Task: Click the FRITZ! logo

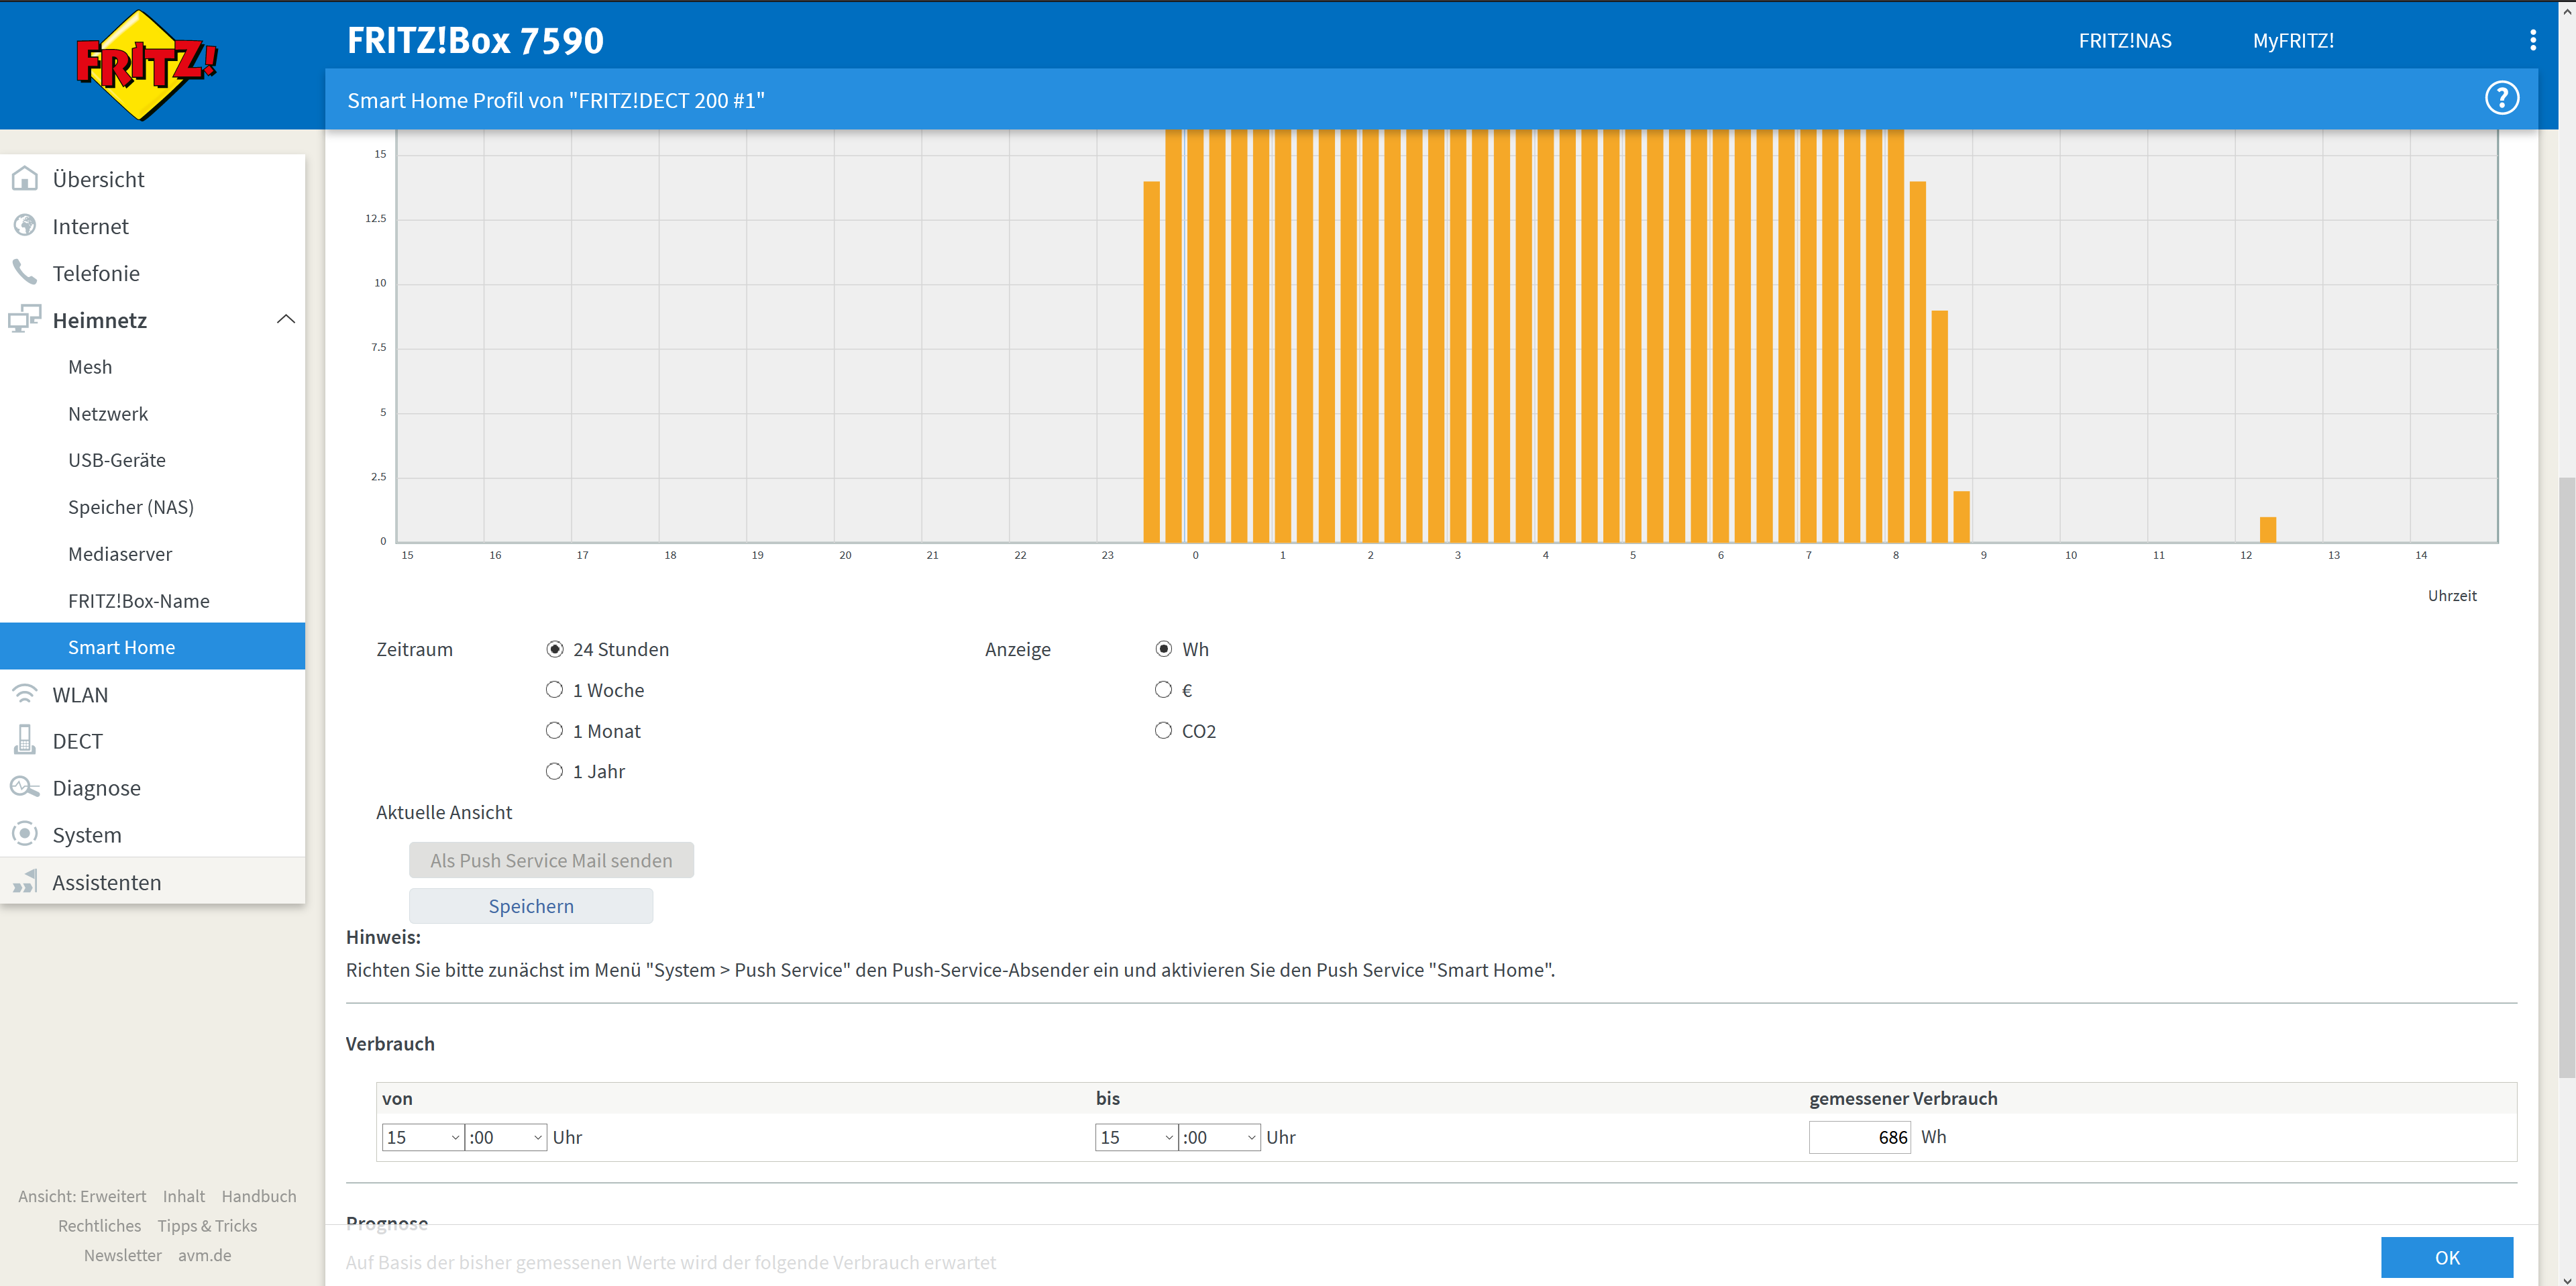Action: point(147,65)
